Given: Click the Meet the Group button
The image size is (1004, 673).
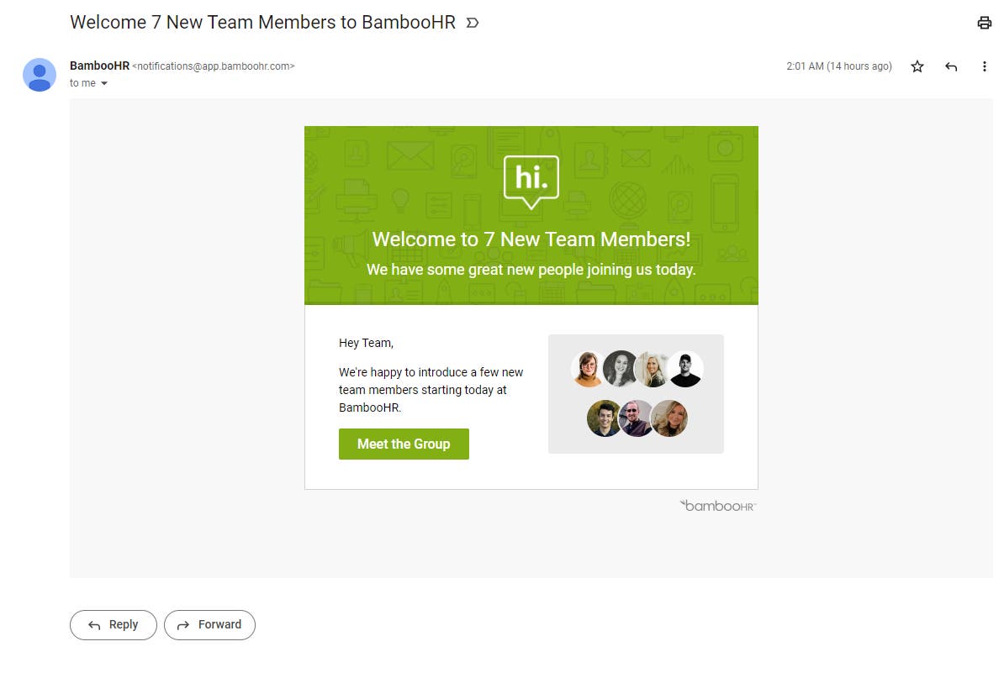Looking at the screenshot, I should click(404, 444).
